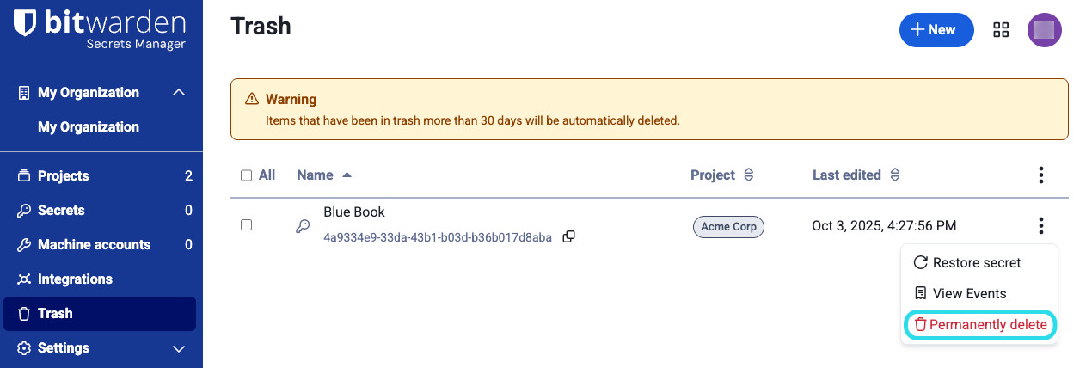Collapse the My Organization section chevron

179,92
